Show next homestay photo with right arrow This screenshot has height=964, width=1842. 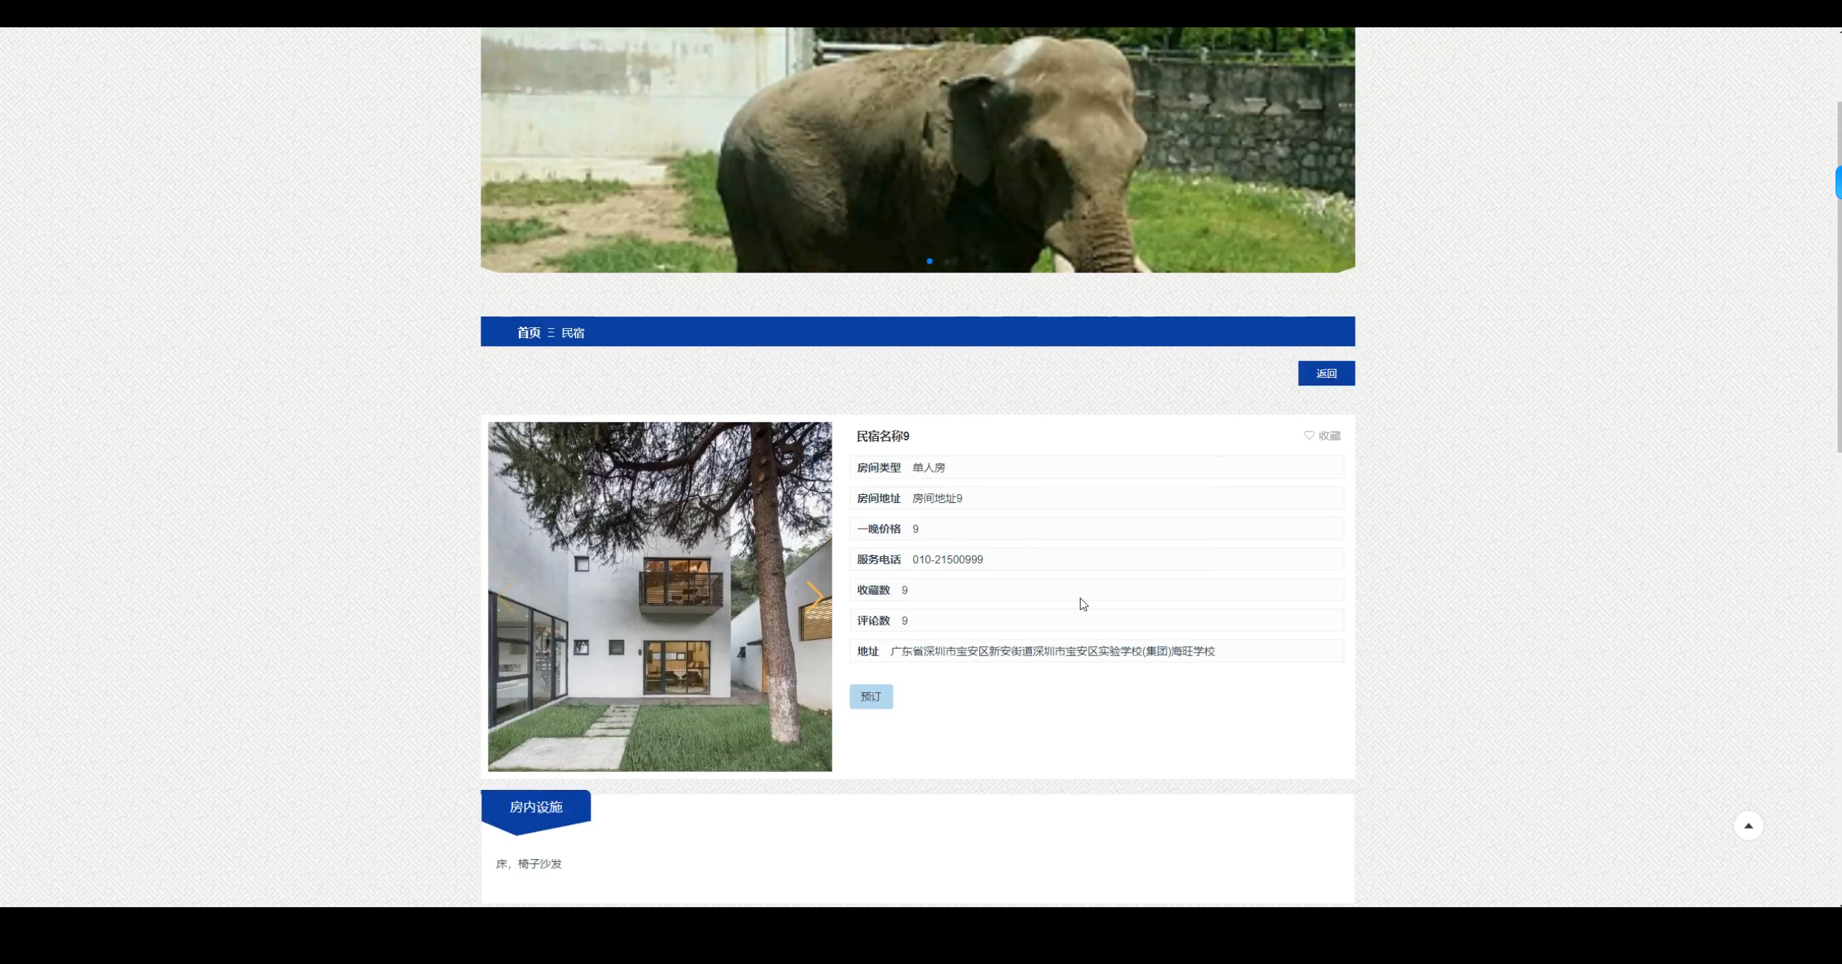(815, 596)
